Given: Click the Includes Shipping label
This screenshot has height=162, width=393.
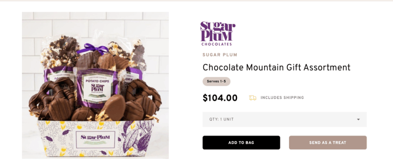Looking at the screenshot, I should coord(282,98).
